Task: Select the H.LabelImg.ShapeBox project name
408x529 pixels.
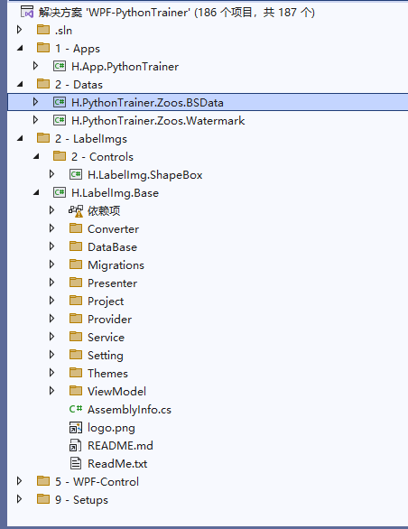Action: pos(145,175)
